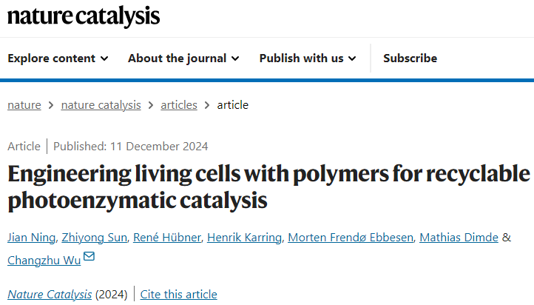Open author Zhiyong Sun link
534x305 pixels.
click(x=95, y=237)
